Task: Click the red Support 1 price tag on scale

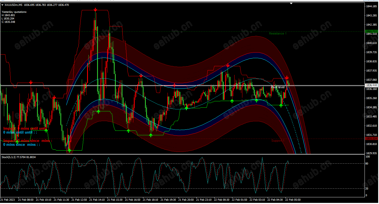Action: 372,139
